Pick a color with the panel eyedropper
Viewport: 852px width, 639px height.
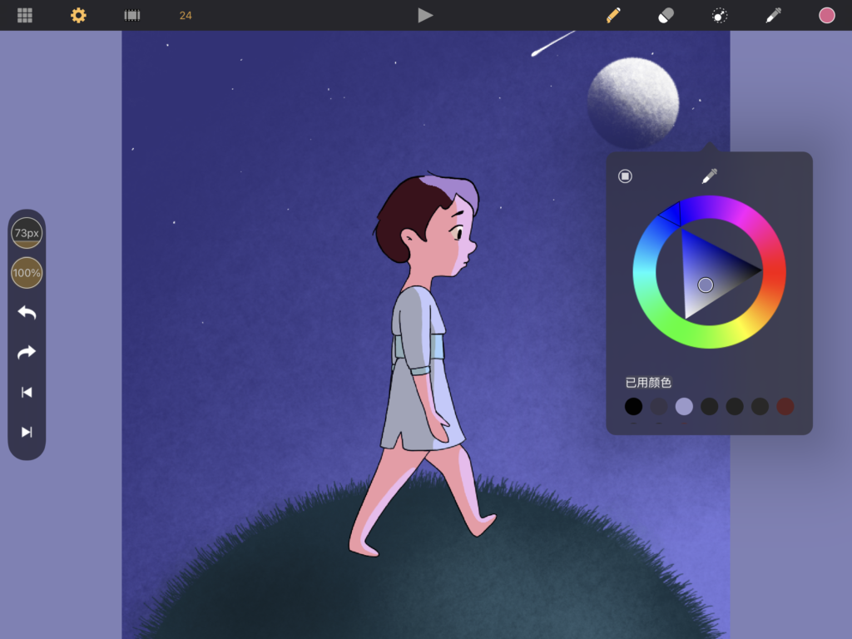pyautogui.click(x=709, y=176)
